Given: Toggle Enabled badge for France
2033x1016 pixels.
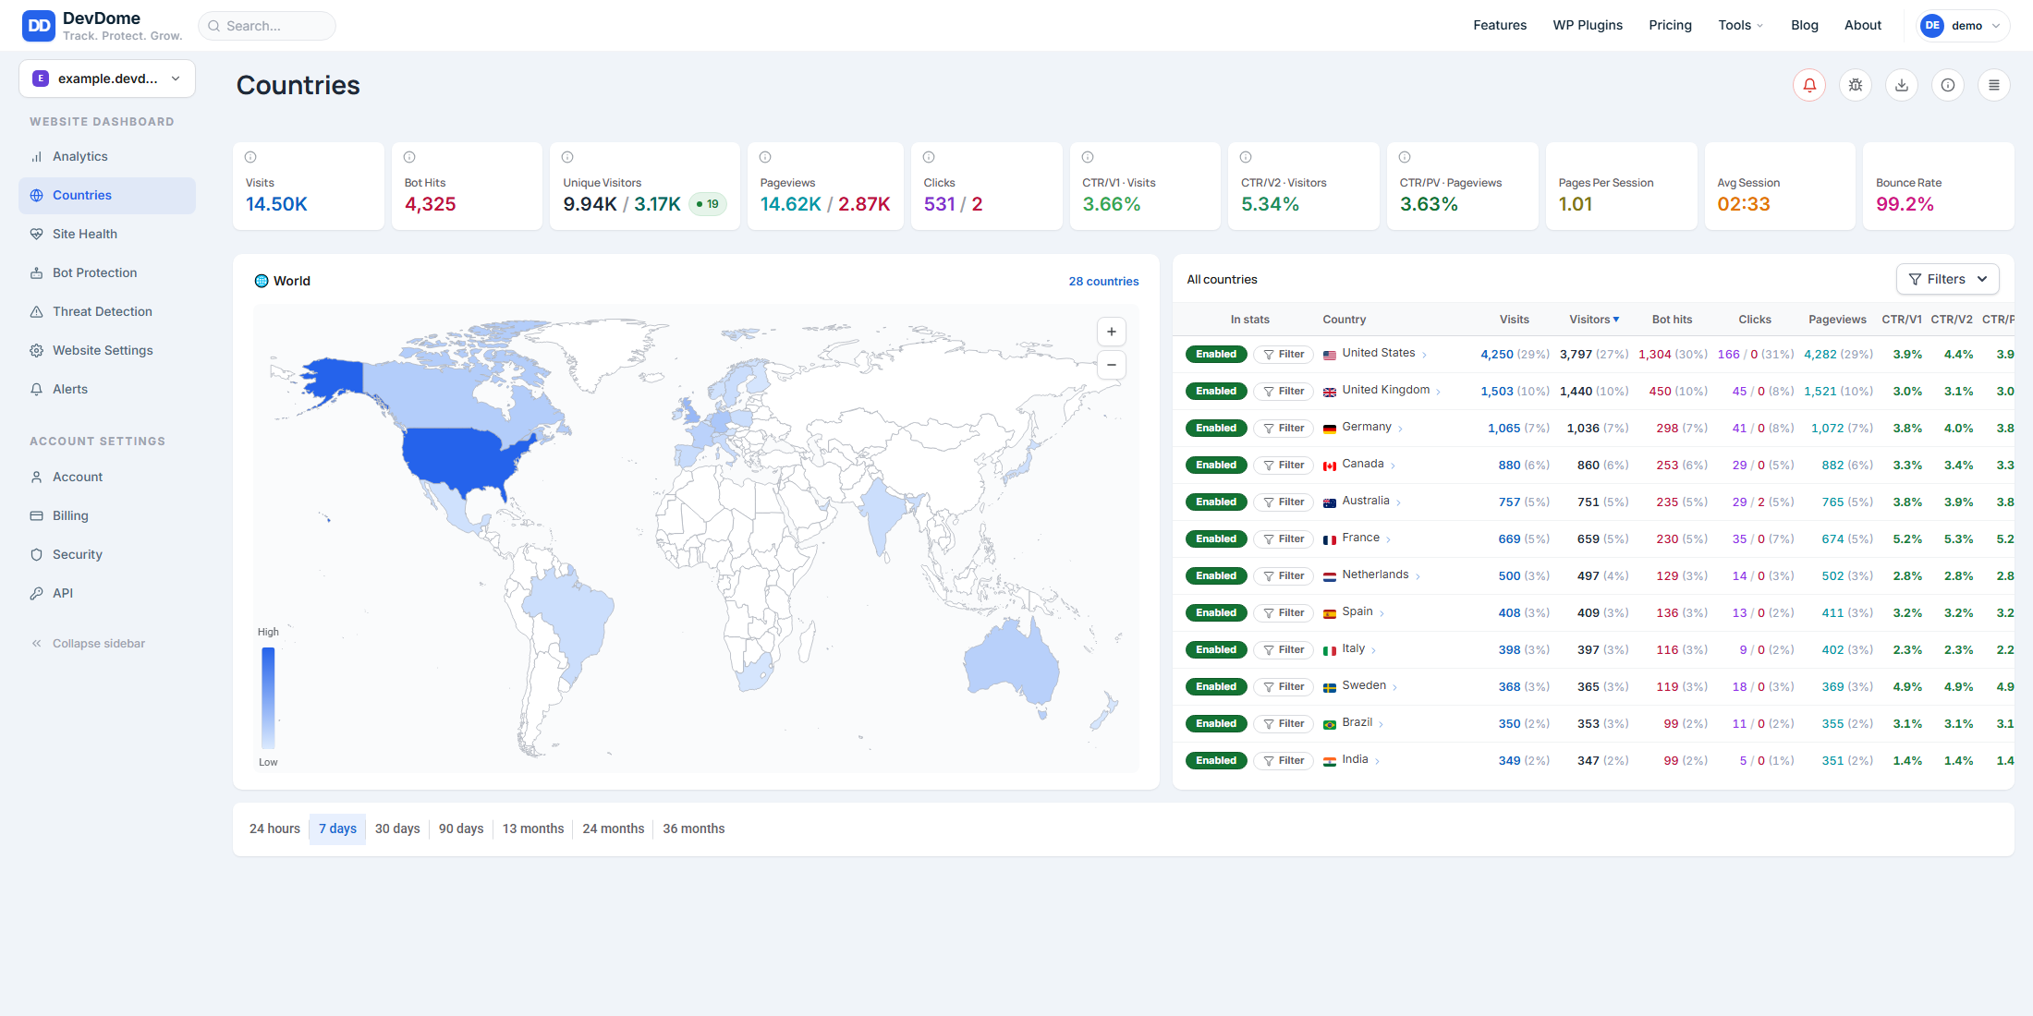Looking at the screenshot, I should click(1216, 539).
